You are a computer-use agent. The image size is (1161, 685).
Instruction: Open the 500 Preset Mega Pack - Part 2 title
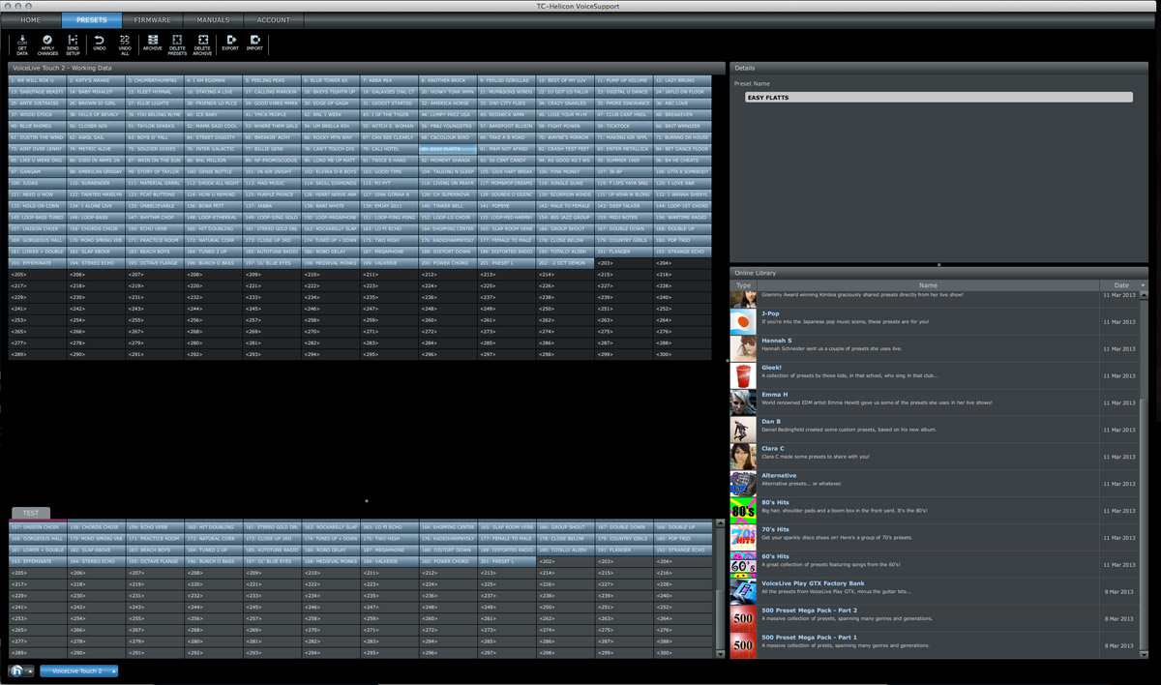(809, 611)
